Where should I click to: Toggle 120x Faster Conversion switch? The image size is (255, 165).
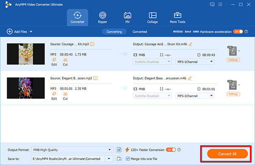pos(171,150)
